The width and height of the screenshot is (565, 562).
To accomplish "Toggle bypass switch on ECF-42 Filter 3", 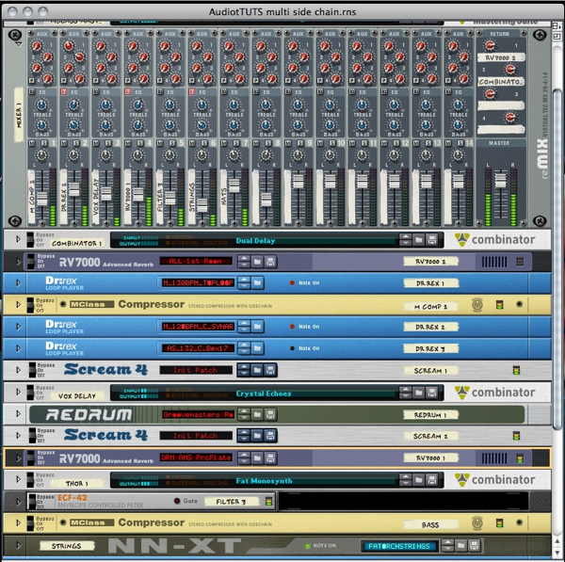I will tap(34, 502).
